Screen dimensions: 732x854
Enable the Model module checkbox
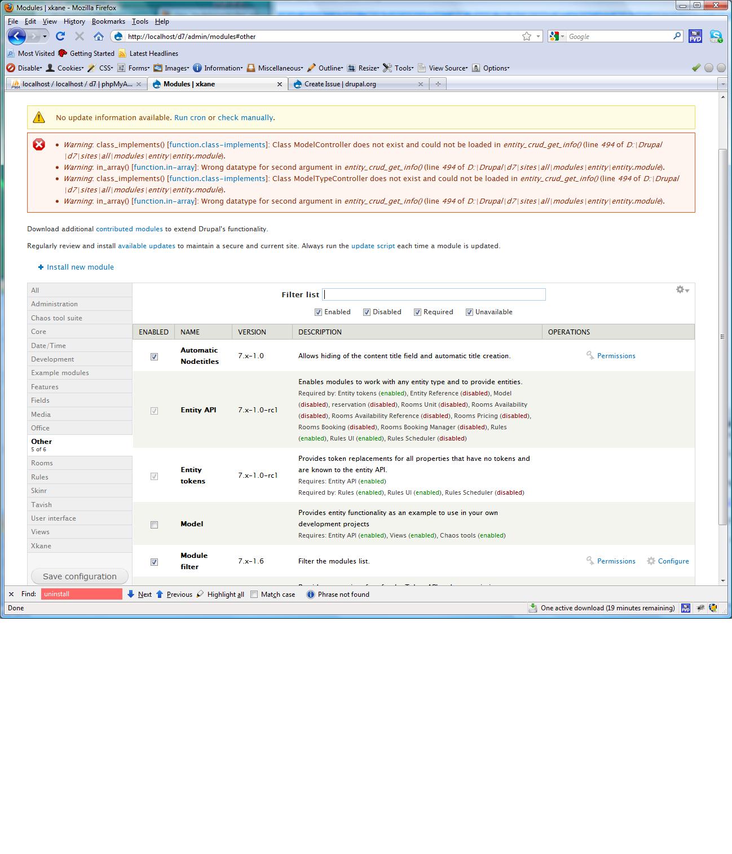point(154,525)
